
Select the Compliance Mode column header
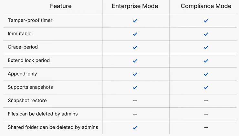pos(206,6)
